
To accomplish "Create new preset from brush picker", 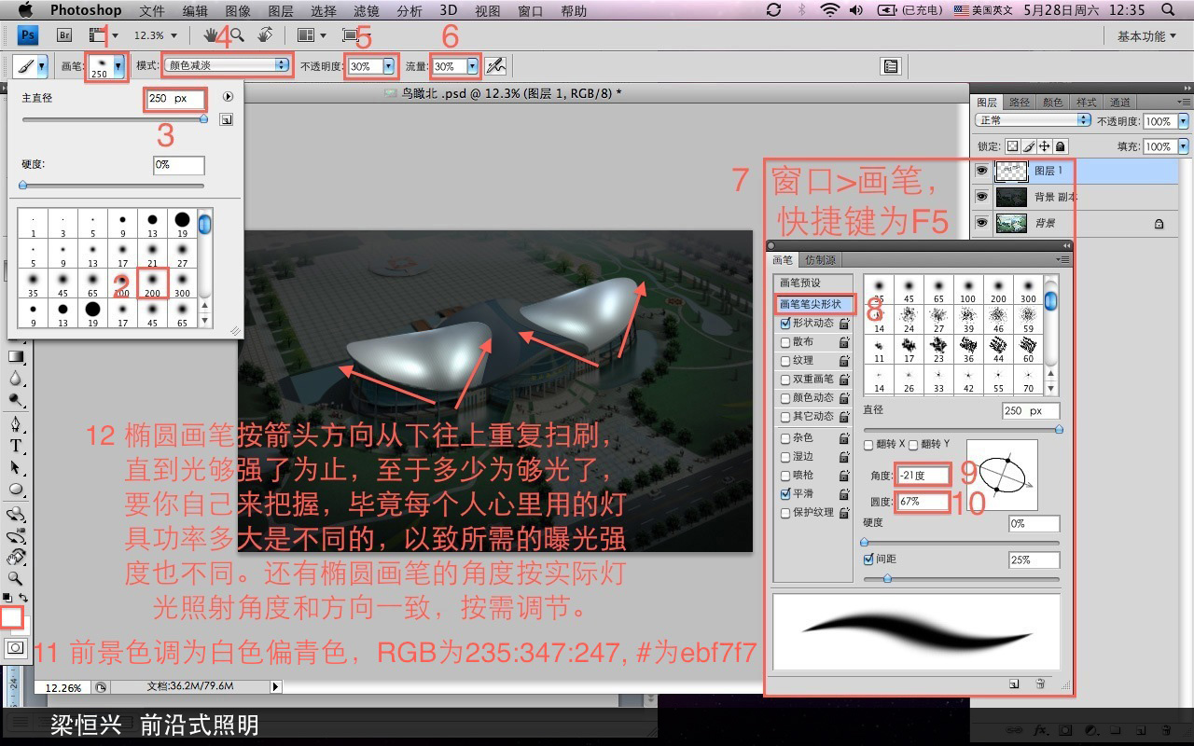I will [x=226, y=119].
